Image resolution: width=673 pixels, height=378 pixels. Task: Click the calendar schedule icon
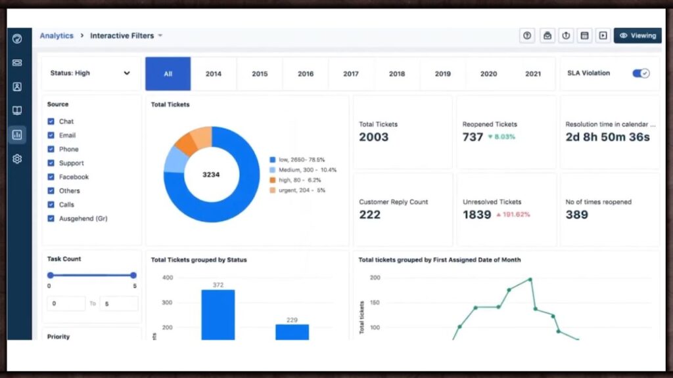tap(584, 35)
